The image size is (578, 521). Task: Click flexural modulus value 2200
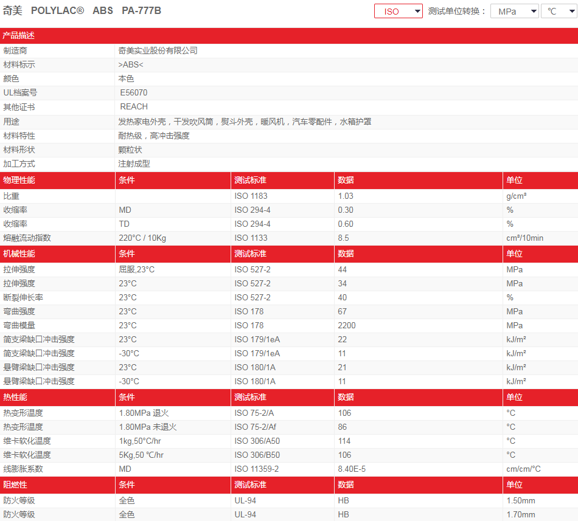pyautogui.click(x=347, y=325)
